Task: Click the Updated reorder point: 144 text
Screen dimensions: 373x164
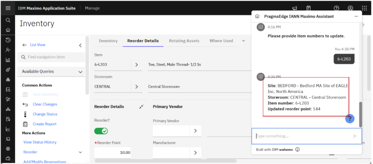Action: coord(294,109)
